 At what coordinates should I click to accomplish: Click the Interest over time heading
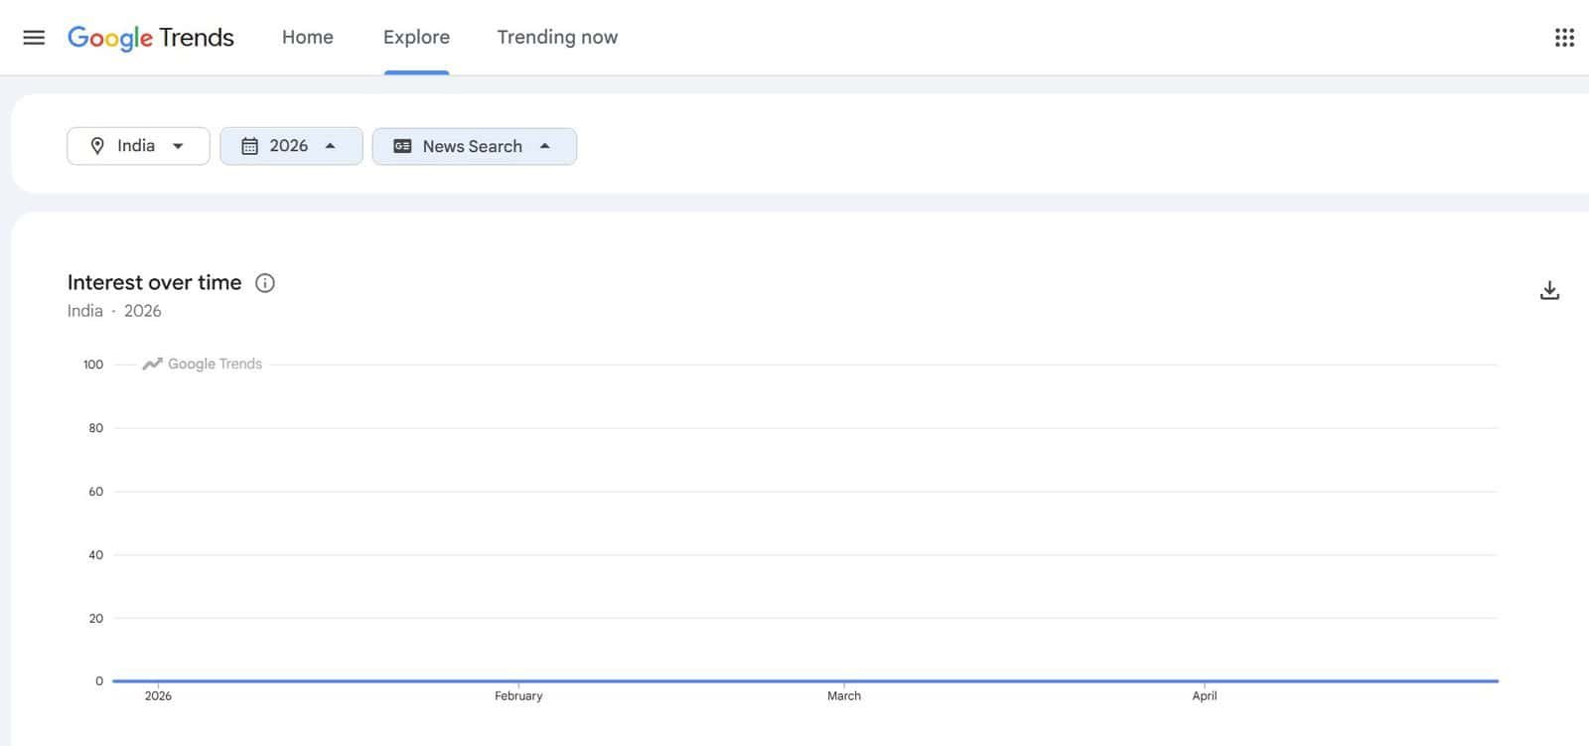[154, 283]
